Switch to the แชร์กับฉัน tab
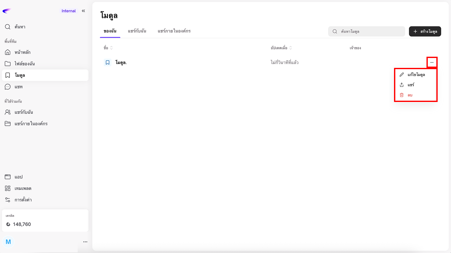The image size is (451, 253). (137, 31)
